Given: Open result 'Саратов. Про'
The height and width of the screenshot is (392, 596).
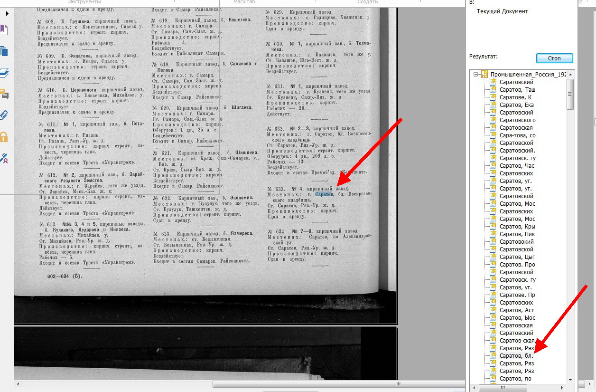Looking at the screenshot, I should [517, 265].
